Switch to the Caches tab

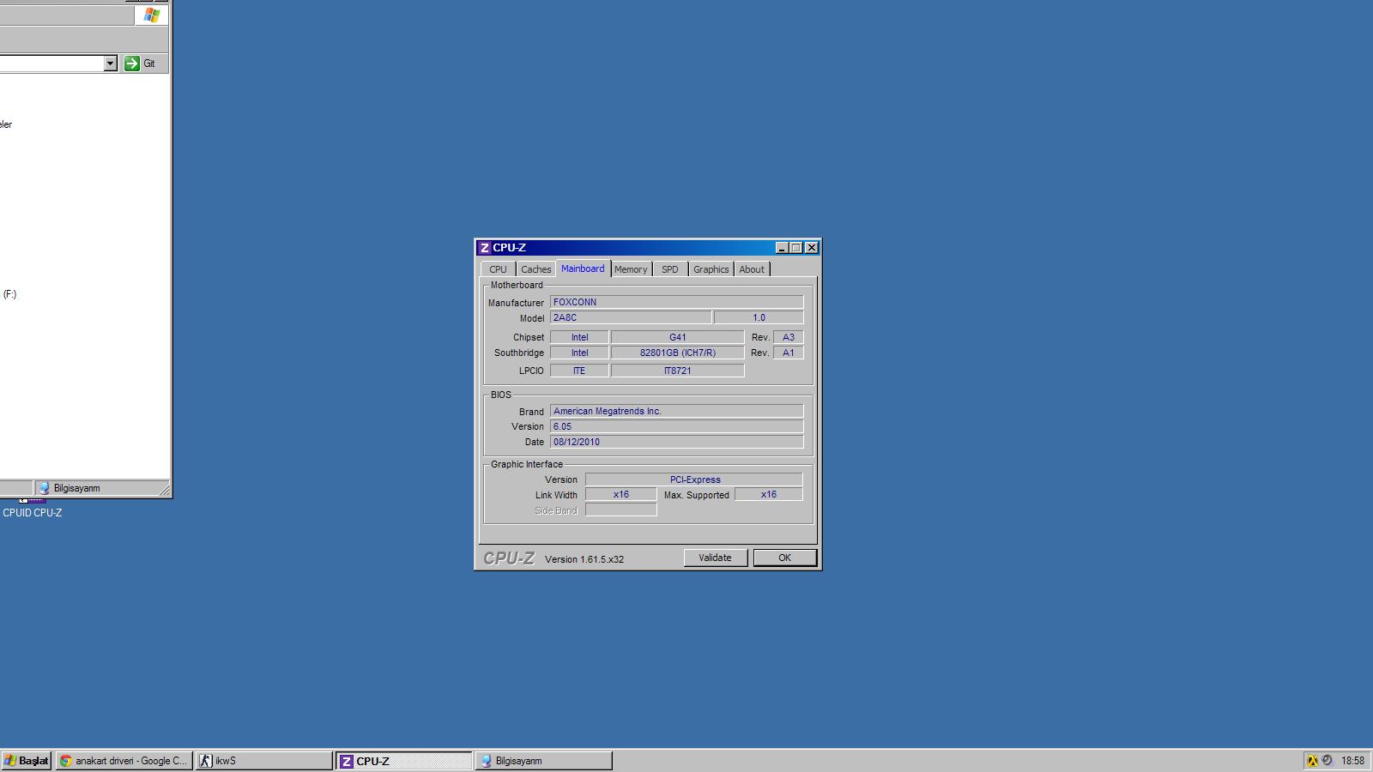pyautogui.click(x=535, y=269)
